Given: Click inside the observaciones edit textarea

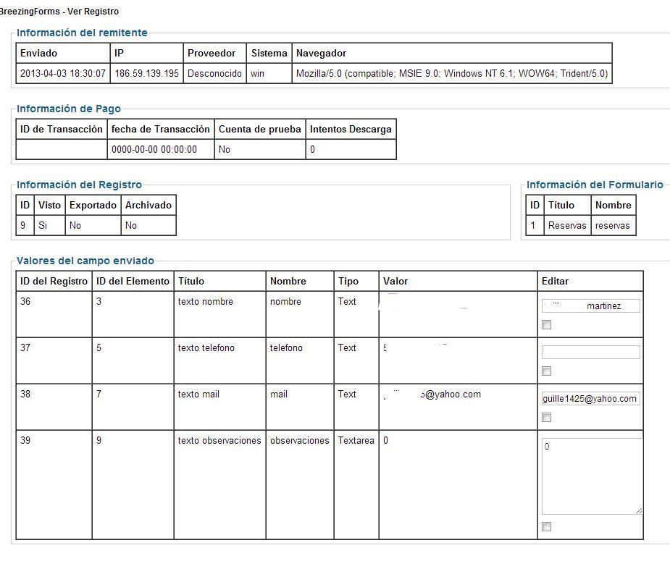Looking at the screenshot, I should (592, 476).
